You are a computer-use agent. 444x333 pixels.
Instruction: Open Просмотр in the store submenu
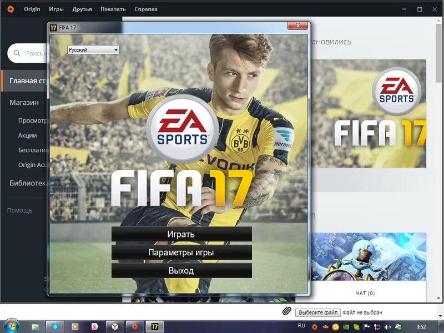[x=32, y=120]
